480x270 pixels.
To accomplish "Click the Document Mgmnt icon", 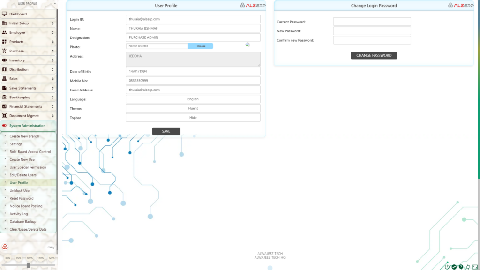I will pyautogui.click(x=4, y=116).
